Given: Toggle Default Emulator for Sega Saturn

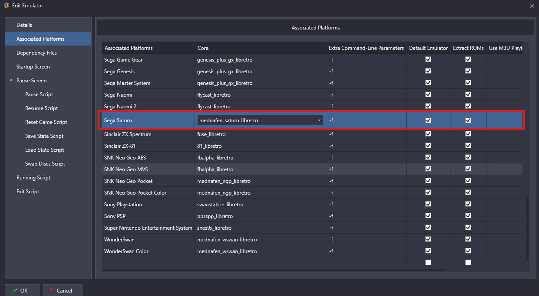Looking at the screenshot, I should click(x=428, y=120).
